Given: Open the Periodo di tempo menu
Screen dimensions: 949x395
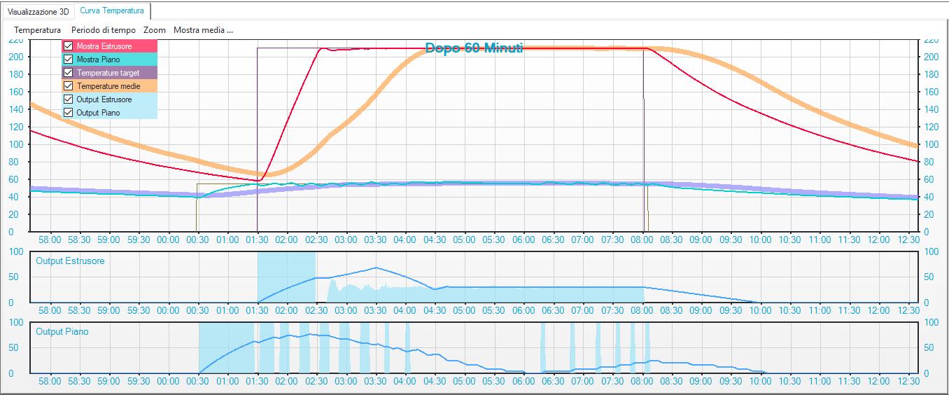Looking at the screenshot, I should pyautogui.click(x=104, y=30).
